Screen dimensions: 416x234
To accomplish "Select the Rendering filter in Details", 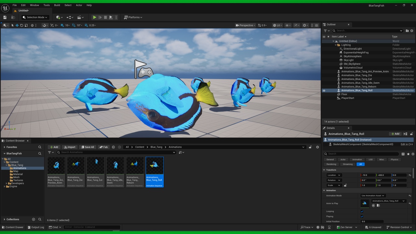I will pos(331,164).
